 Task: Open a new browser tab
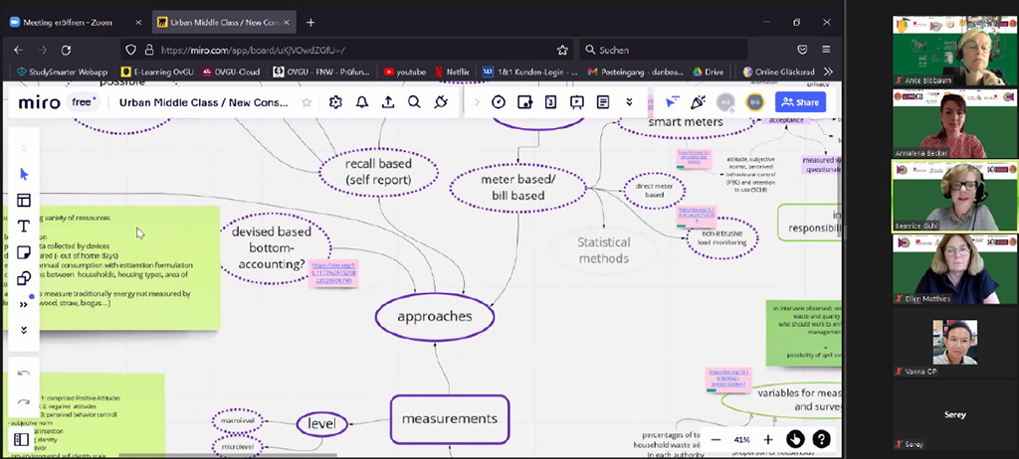[310, 22]
